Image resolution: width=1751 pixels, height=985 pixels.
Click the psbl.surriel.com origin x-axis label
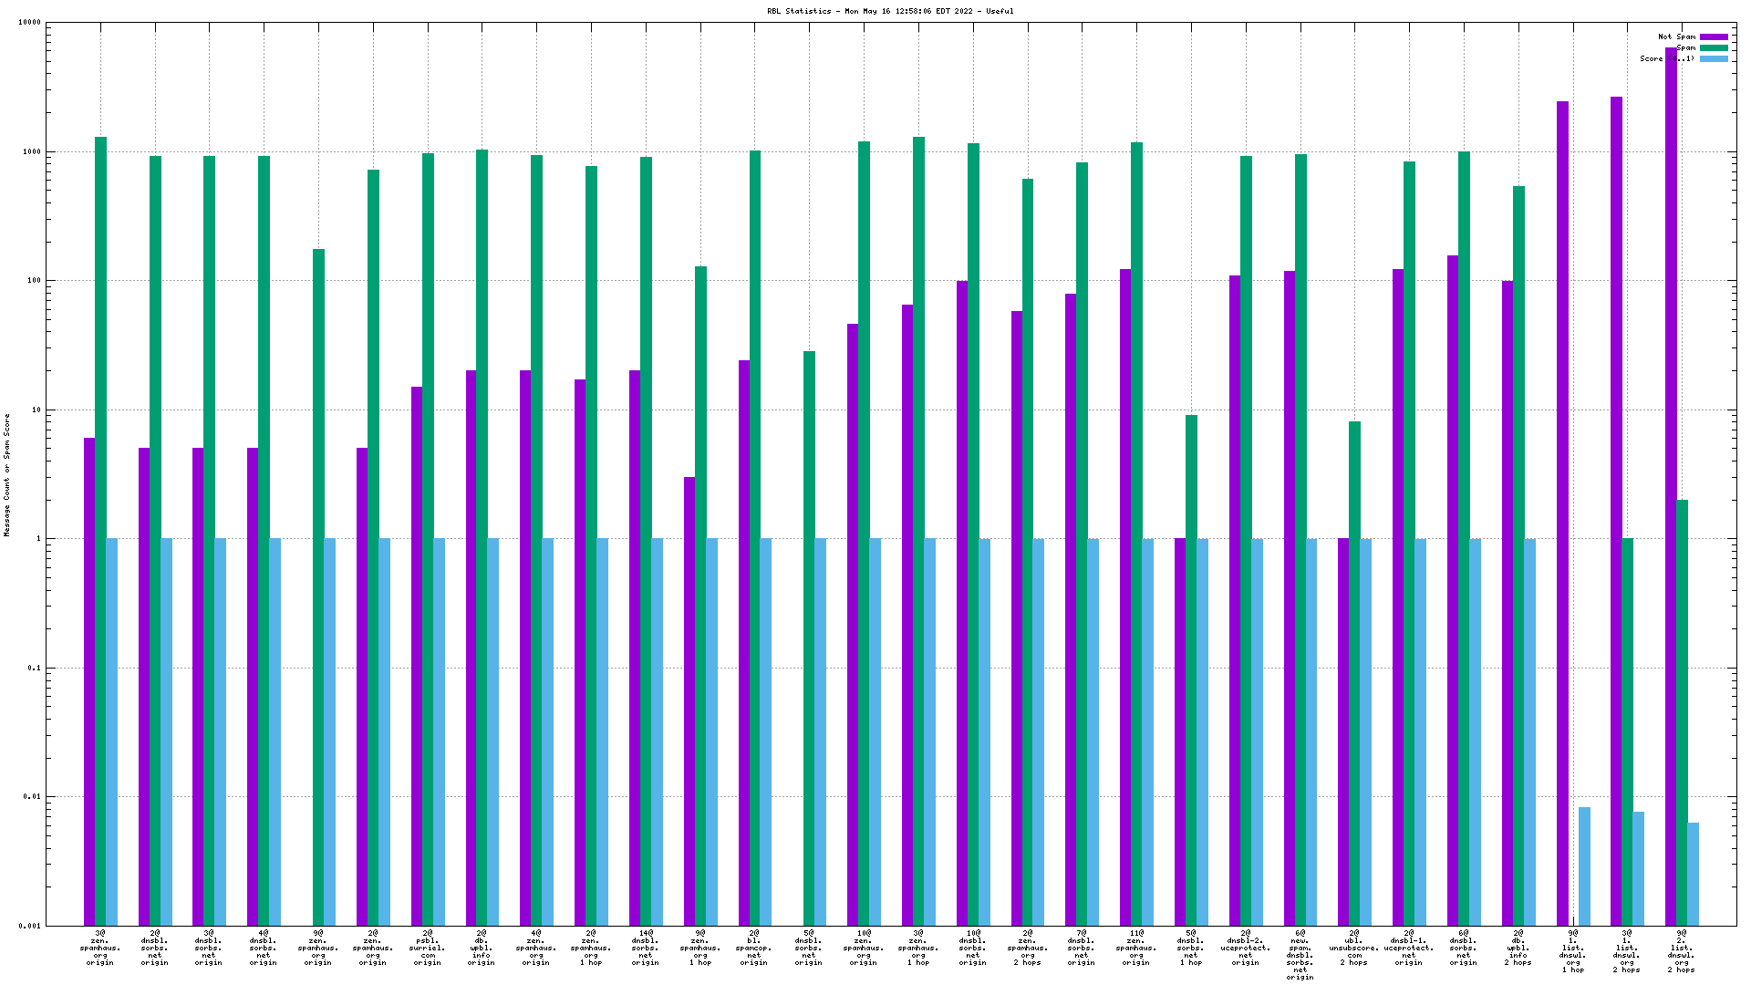pyautogui.click(x=427, y=948)
